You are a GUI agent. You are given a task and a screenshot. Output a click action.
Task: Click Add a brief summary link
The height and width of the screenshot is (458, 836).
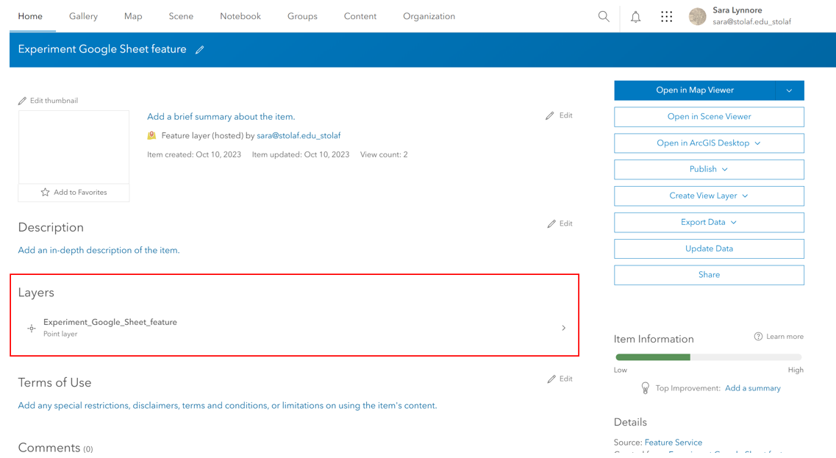(221, 116)
